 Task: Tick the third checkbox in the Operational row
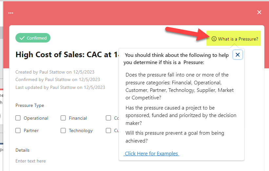(108, 118)
